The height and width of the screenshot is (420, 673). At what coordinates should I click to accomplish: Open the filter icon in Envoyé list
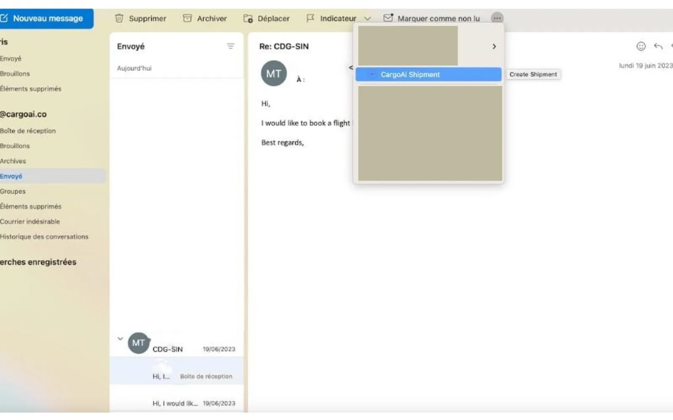pyautogui.click(x=231, y=46)
